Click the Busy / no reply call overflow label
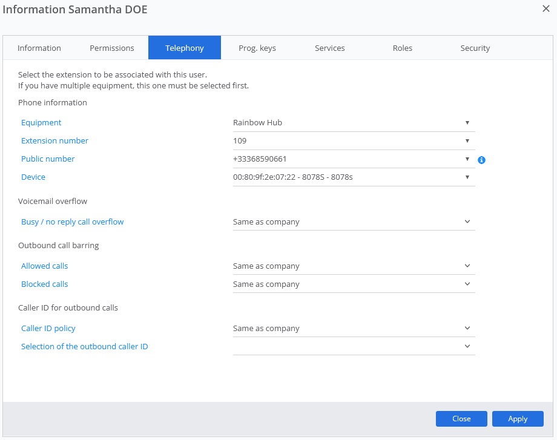Screen dimensions: 557x440 pos(73,222)
